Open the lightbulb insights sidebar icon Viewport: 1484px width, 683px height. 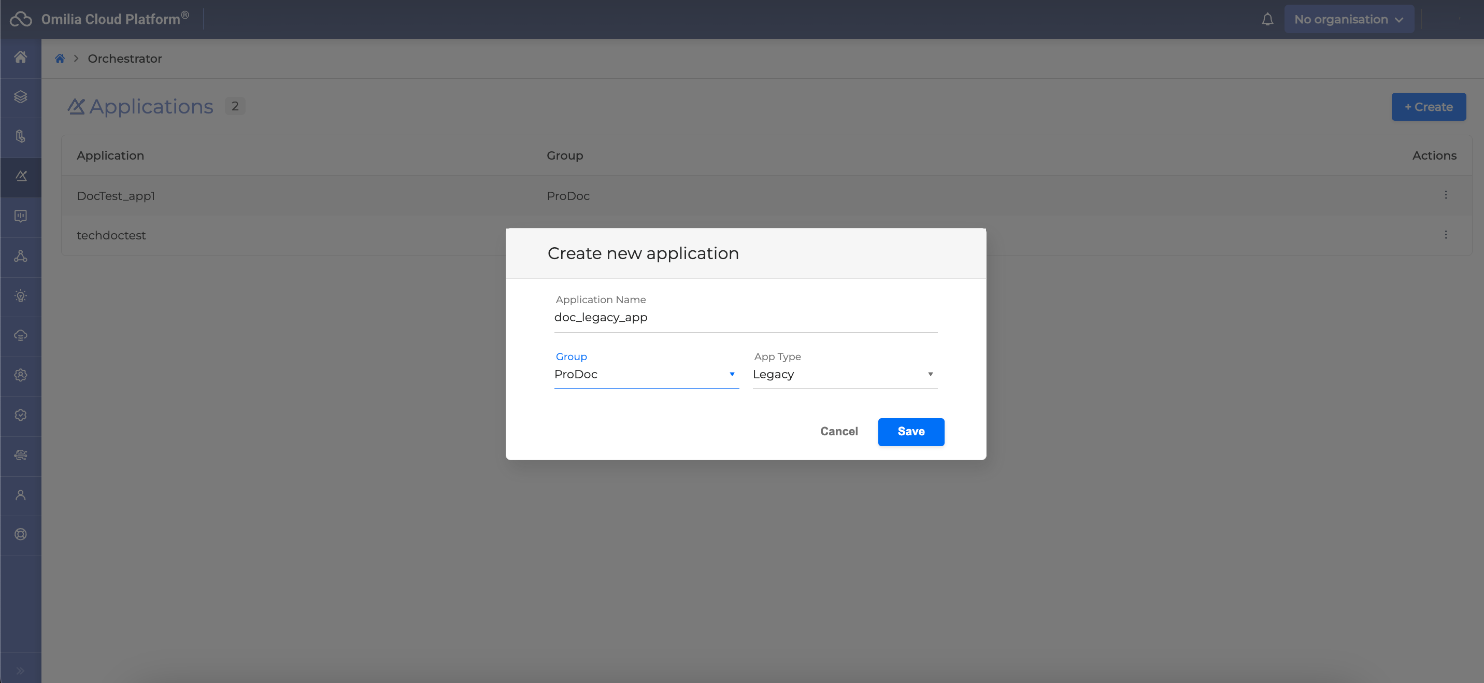point(21,296)
